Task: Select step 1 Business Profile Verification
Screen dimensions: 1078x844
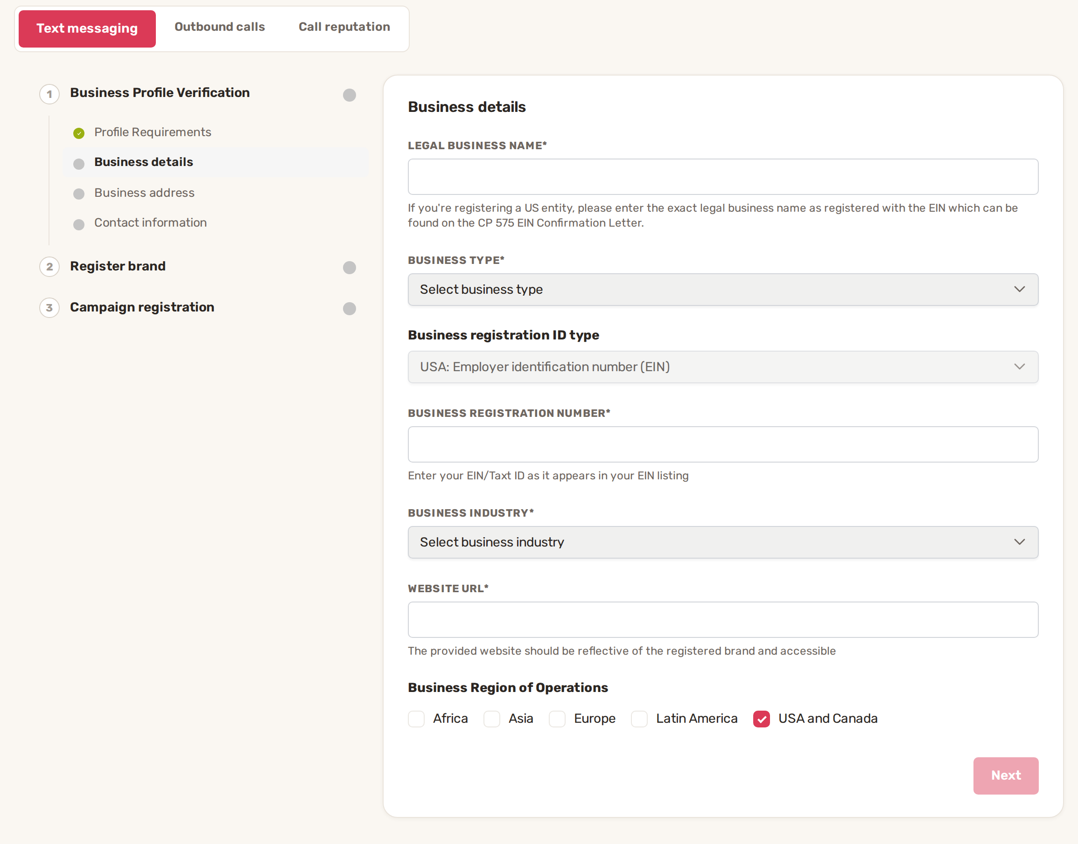Action: click(x=160, y=93)
